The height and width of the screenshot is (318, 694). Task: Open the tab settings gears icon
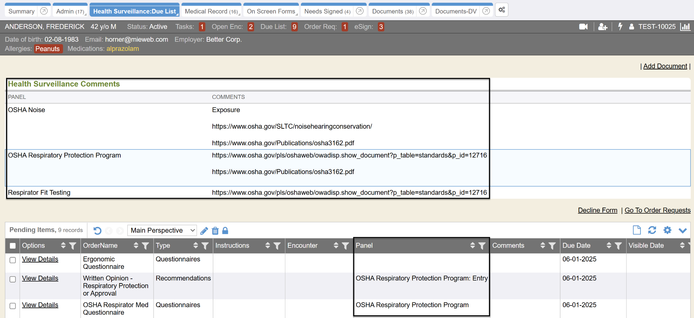502,10
